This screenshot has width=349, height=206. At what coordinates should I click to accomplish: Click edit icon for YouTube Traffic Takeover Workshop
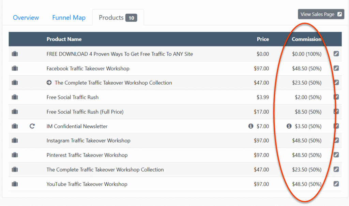point(336,184)
